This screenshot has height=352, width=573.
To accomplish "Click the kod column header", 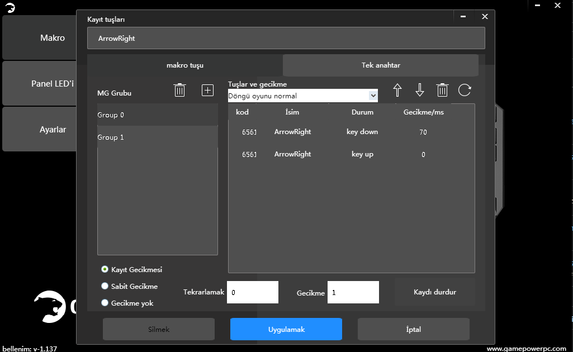I will tap(242, 112).
